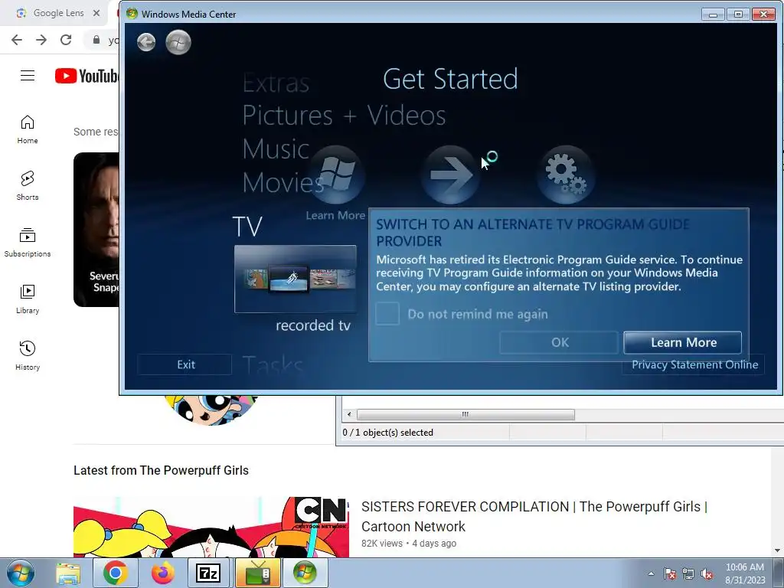Switch to the Google Lens tab
The image size is (784, 588).
pyautogui.click(x=58, y=13)
